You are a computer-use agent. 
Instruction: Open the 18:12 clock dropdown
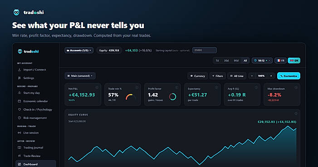tap(262, 60)
